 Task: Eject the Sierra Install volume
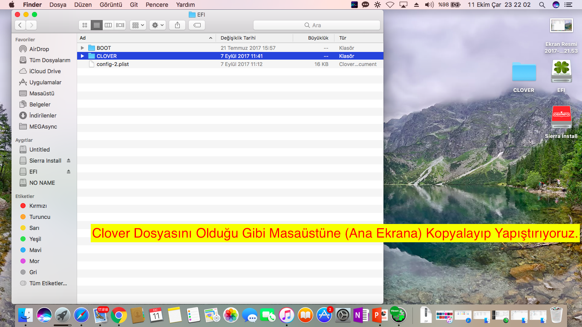pyautogui.click(x=69, y=161)
